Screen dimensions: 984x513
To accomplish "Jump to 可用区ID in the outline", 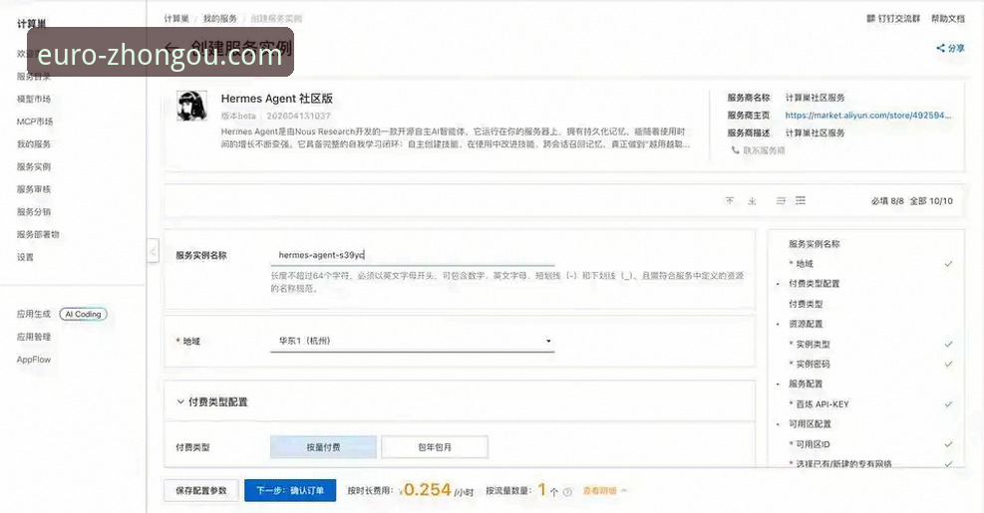I will click(813, 444).
